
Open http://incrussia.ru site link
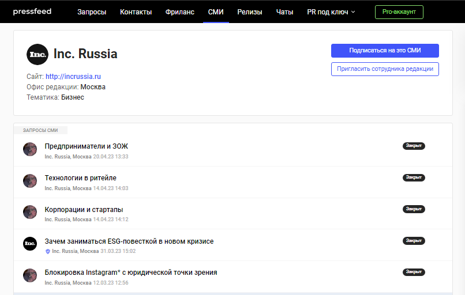pos(73,77)
